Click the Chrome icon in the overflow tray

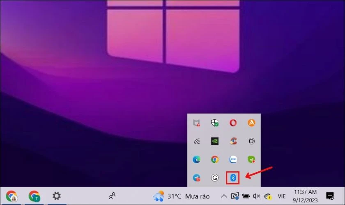[x=215, y=159]
